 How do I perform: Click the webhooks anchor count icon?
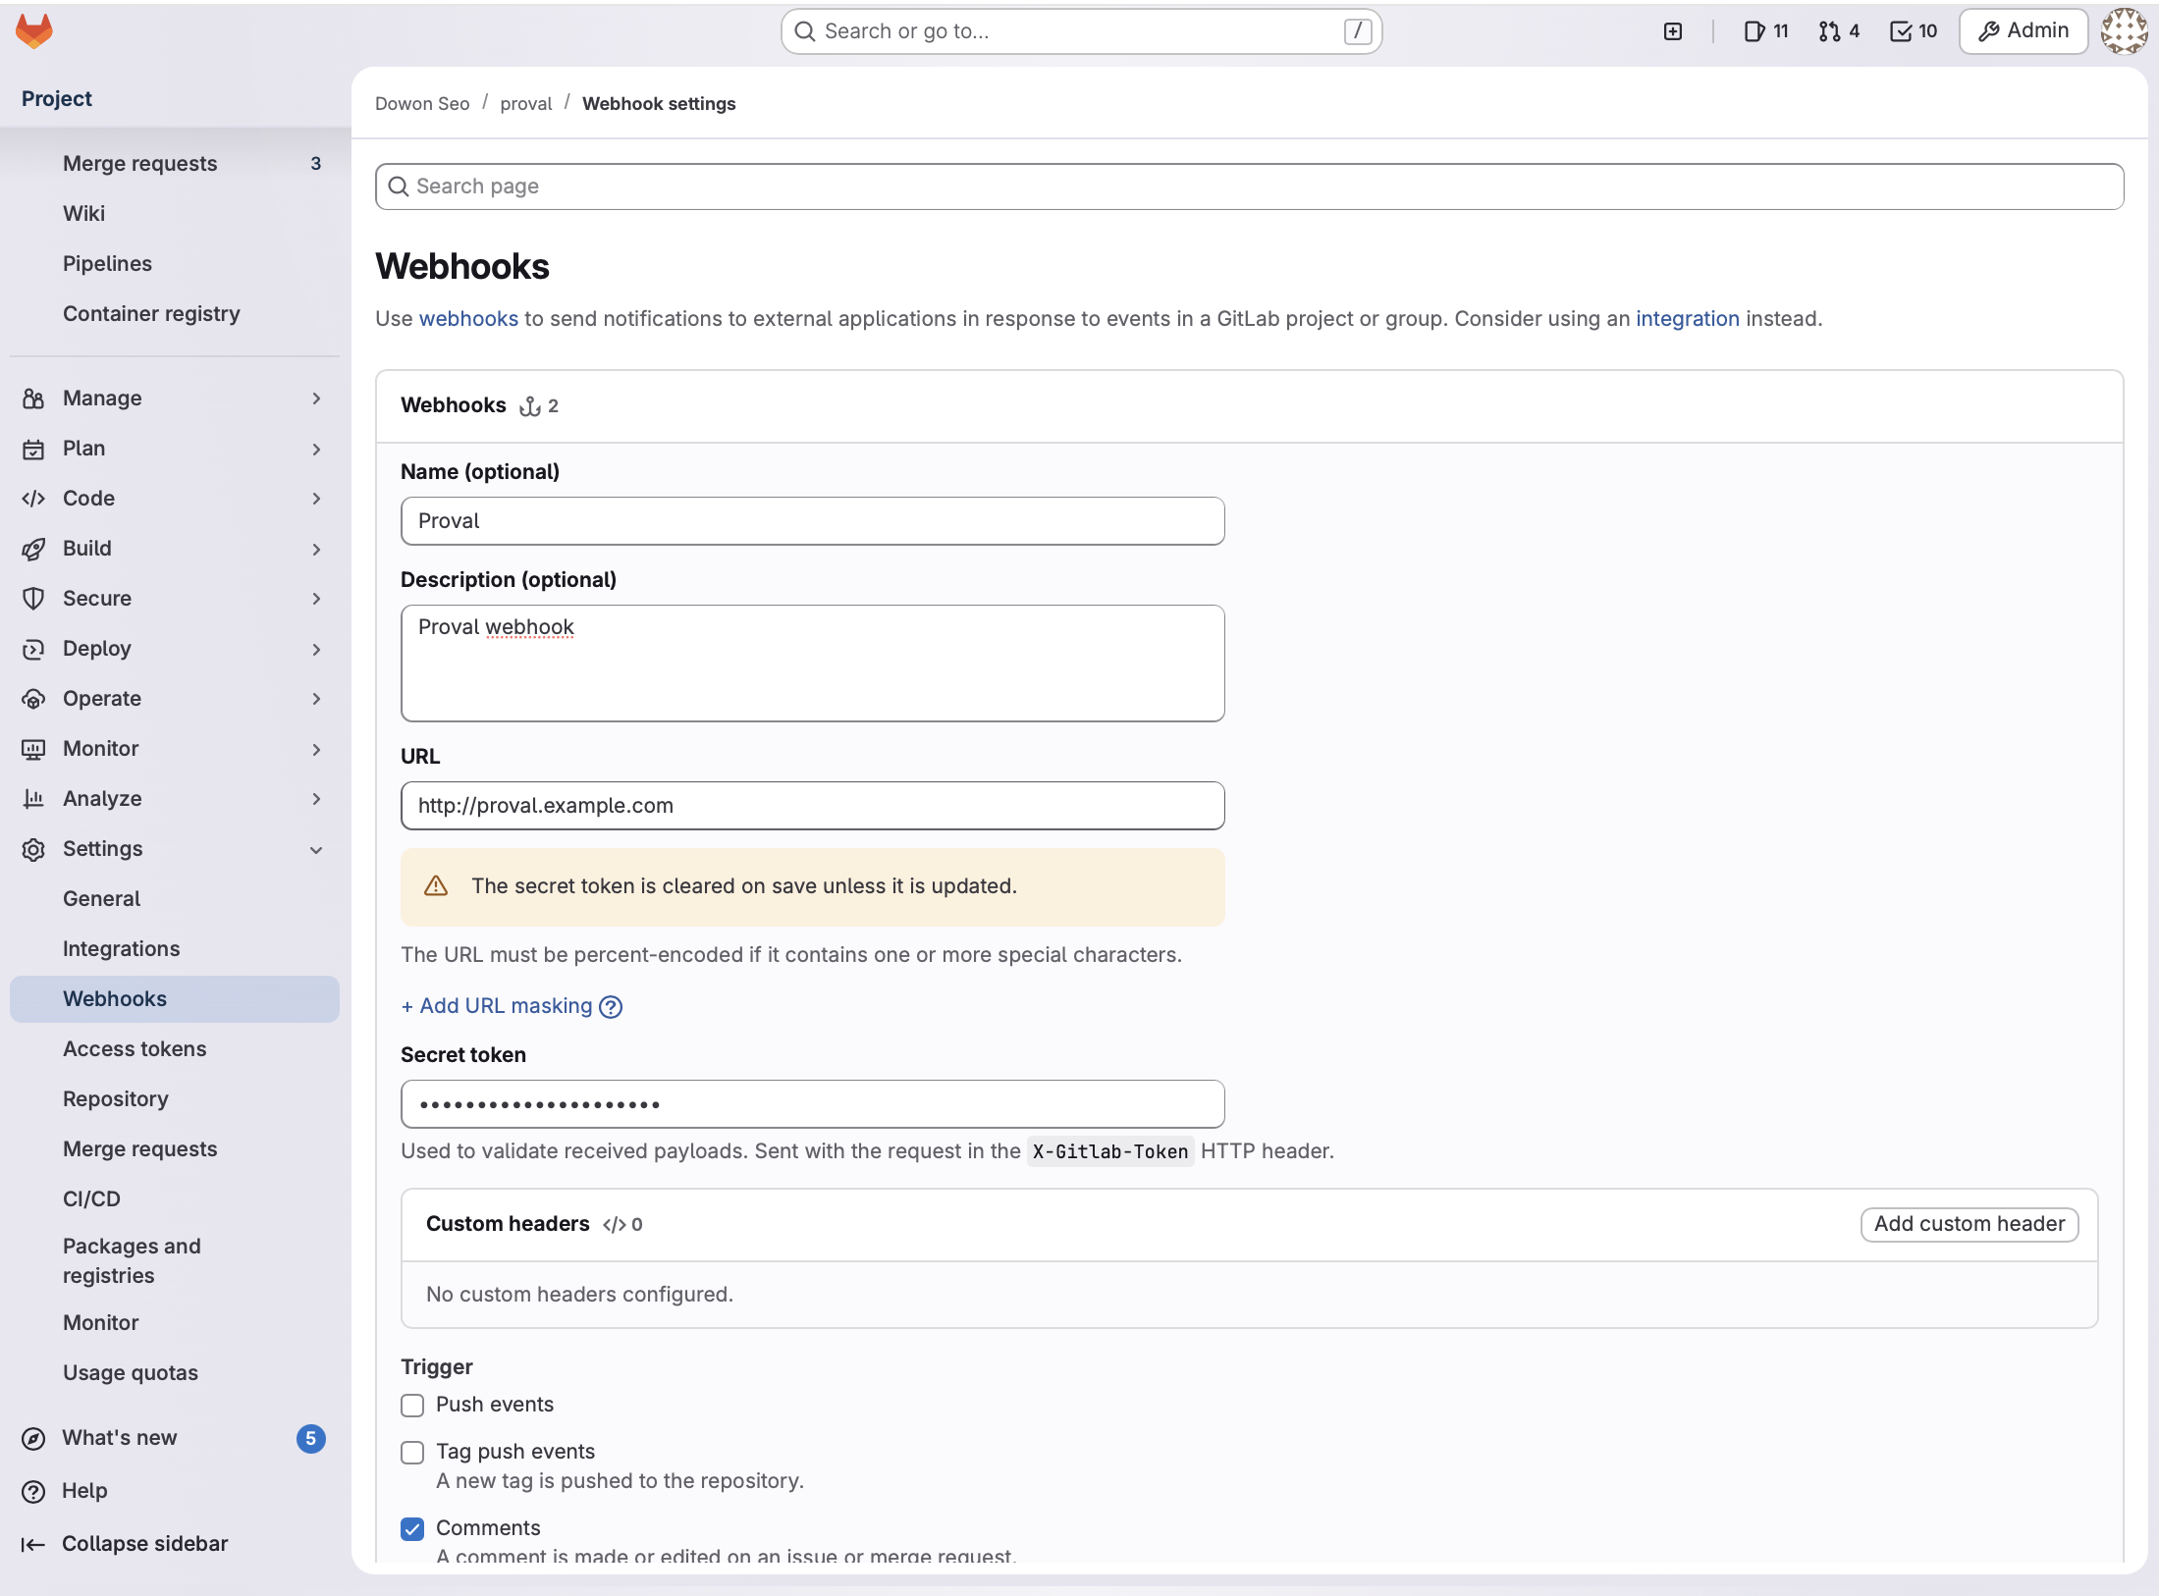pyautogui.click(x=530, y=406)
